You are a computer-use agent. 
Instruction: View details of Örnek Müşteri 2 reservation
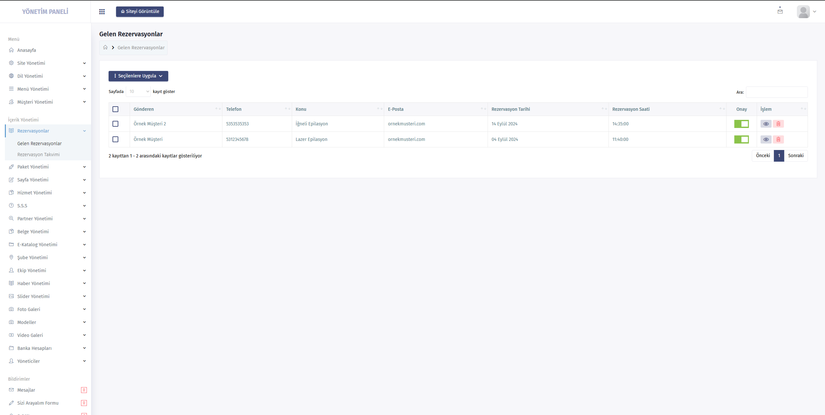(766, 124)
